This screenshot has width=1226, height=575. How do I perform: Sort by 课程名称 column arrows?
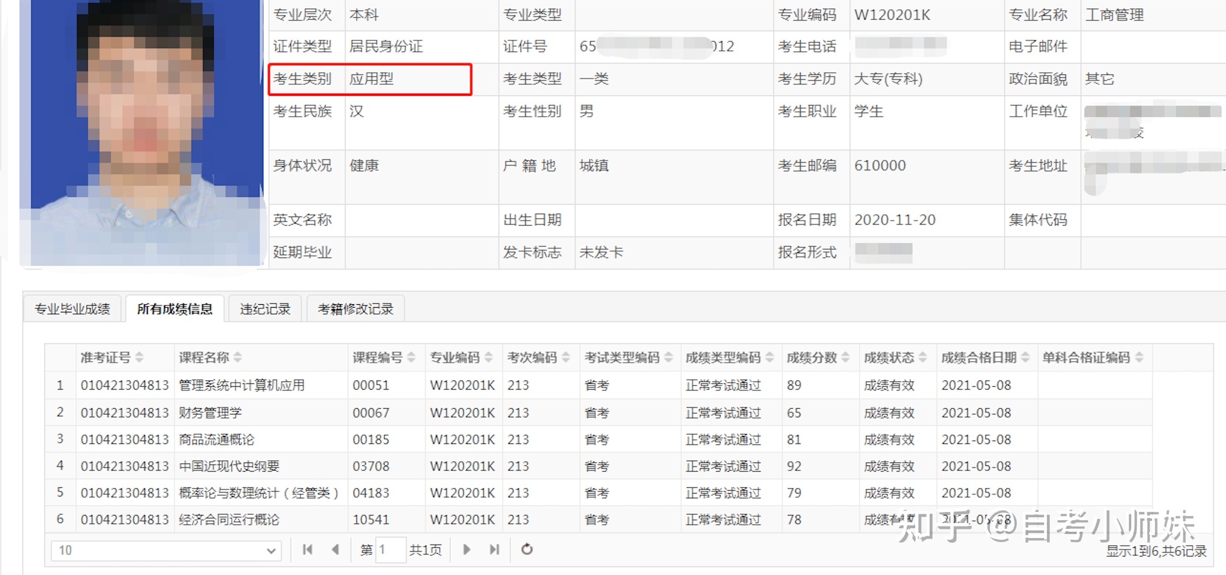(238, 358)
